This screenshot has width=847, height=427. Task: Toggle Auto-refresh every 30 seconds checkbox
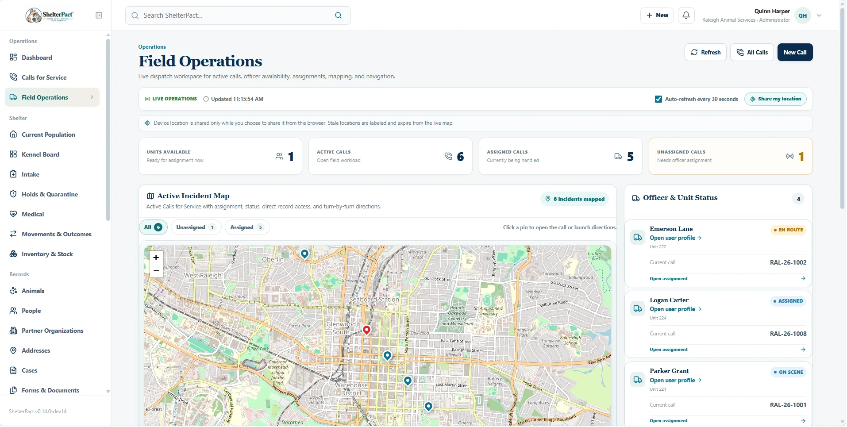658,99
